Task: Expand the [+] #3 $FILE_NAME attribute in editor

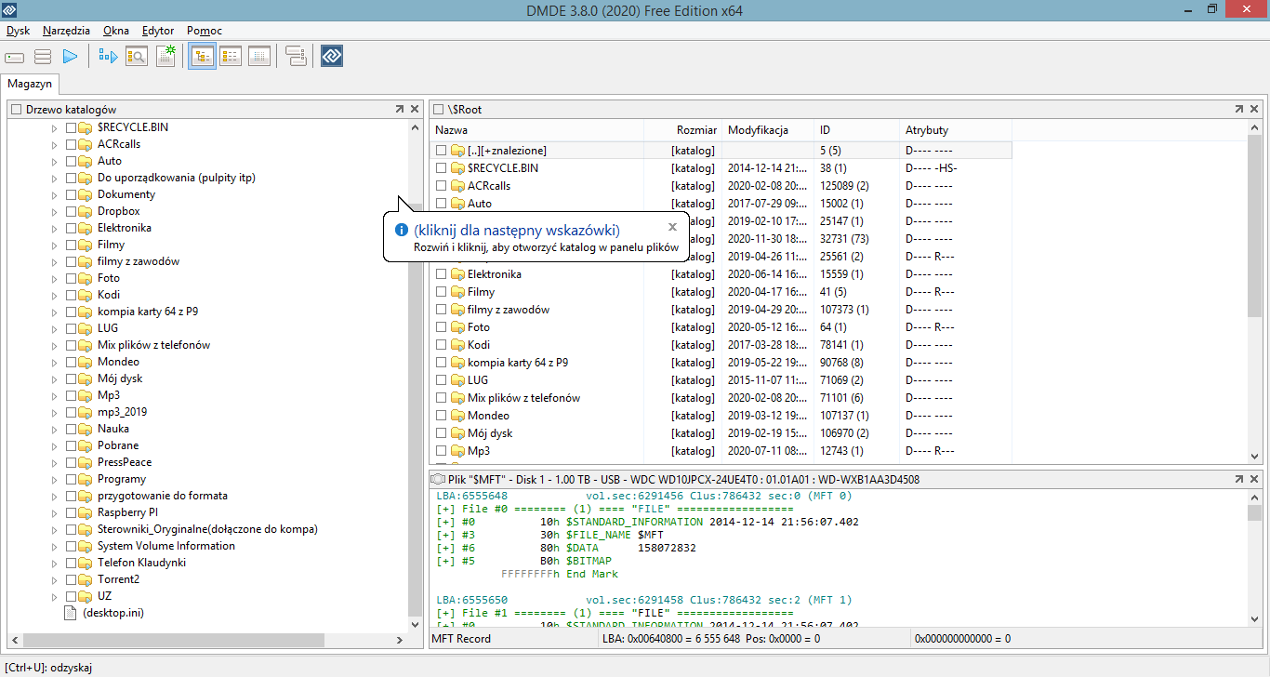Action: [x=444, y=536]
